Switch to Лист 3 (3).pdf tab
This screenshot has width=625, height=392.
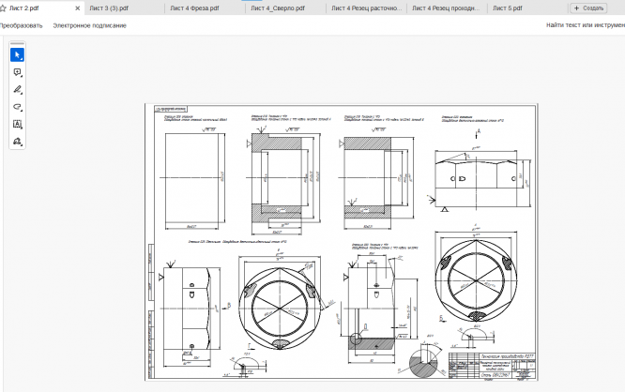click(109, 8)
